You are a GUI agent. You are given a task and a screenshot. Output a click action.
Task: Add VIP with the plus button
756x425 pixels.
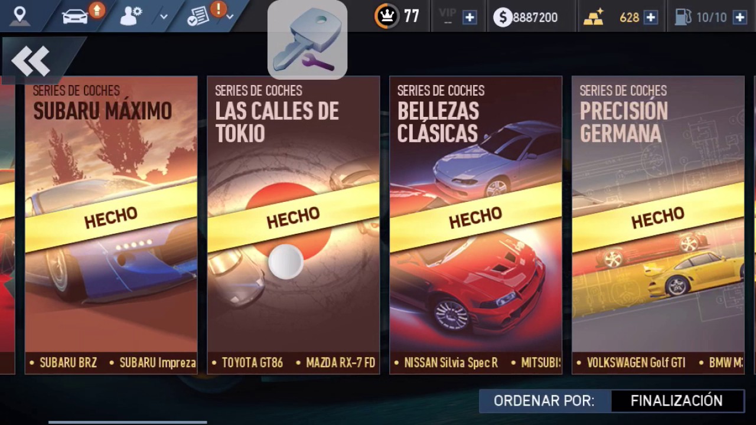(x=470, y=18)
